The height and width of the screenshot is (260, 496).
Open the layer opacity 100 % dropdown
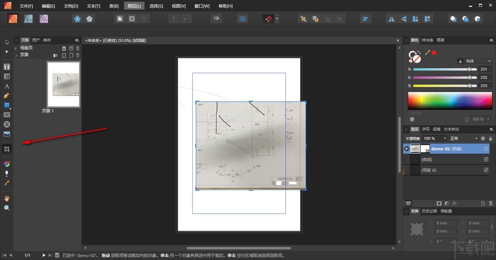point(435,138)
